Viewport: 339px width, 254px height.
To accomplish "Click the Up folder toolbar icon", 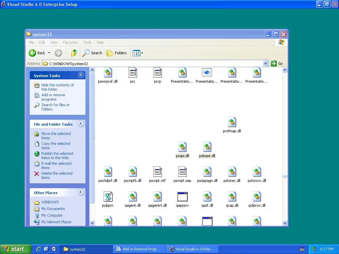I will click(74, 53).
